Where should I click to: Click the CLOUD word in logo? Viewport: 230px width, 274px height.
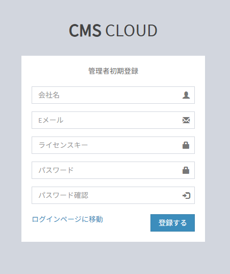131,30
